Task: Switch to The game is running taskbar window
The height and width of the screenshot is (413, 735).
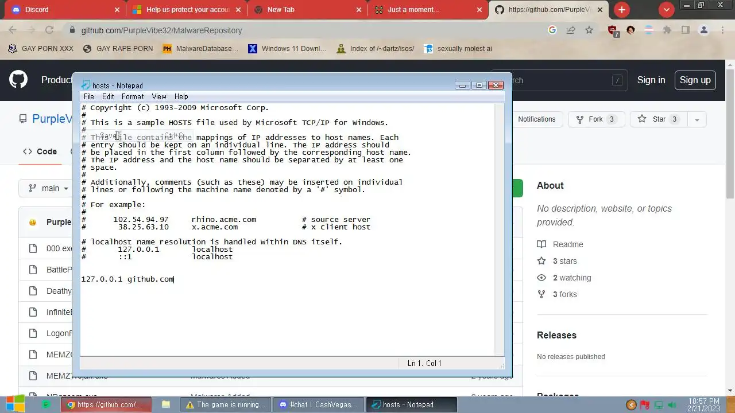Action: pos(226,404)
